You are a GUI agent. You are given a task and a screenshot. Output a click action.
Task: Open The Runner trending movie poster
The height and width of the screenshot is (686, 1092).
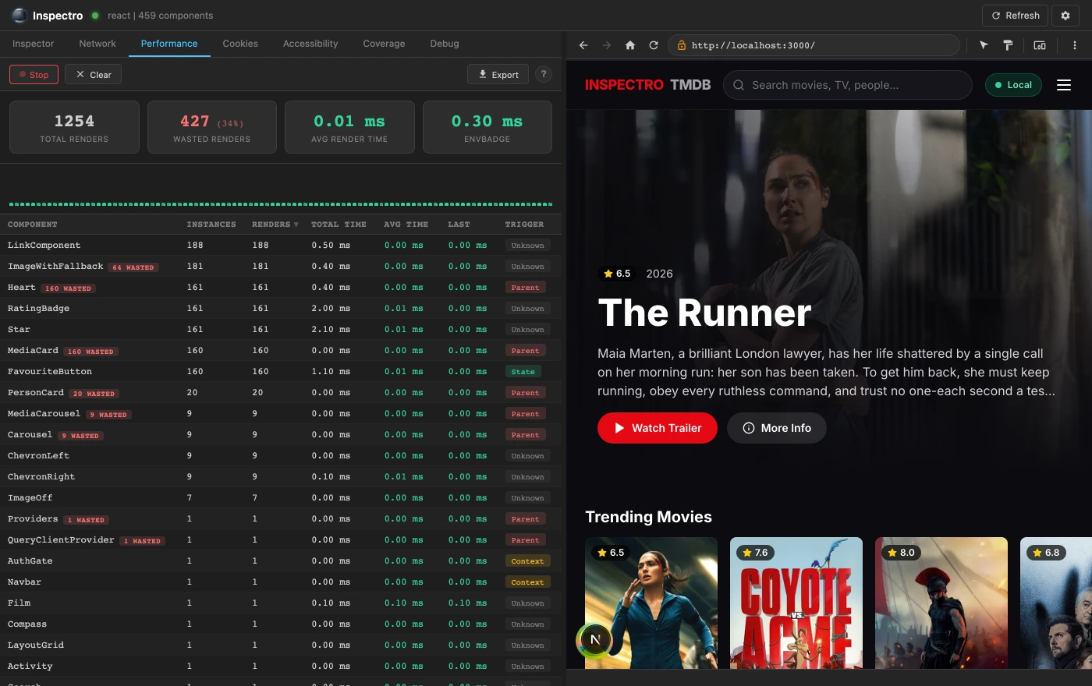click(651, 603)
